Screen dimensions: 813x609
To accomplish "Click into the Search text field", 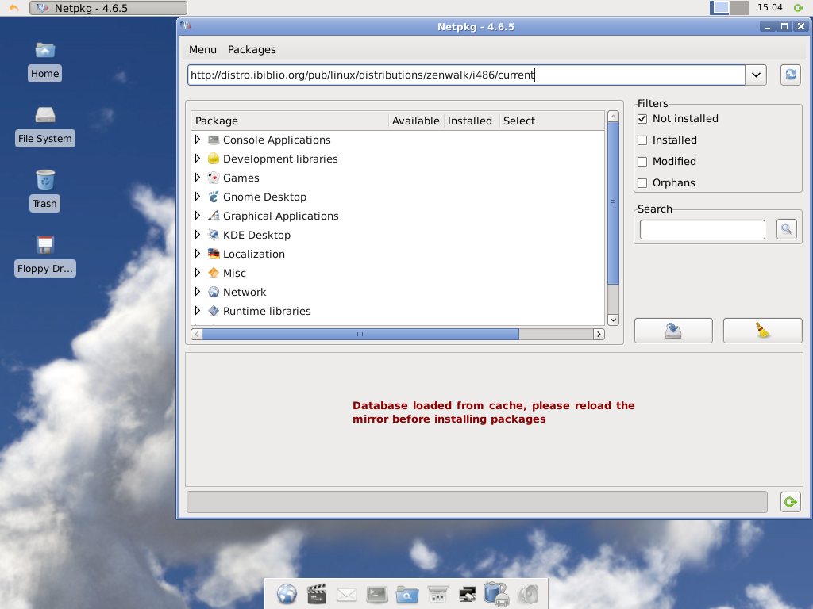I will (702, 229).
